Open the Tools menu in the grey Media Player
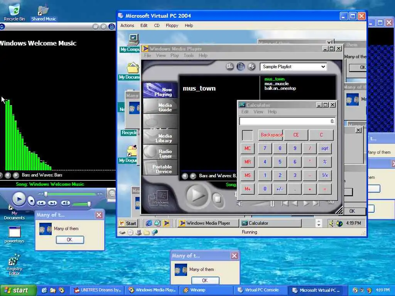The width and height of the screenshot is (395, 296). 188,55
